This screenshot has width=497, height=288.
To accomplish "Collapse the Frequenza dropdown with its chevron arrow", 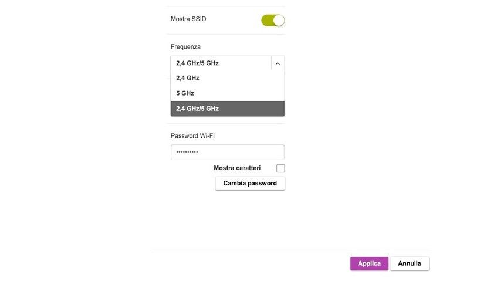I will 278,63.
